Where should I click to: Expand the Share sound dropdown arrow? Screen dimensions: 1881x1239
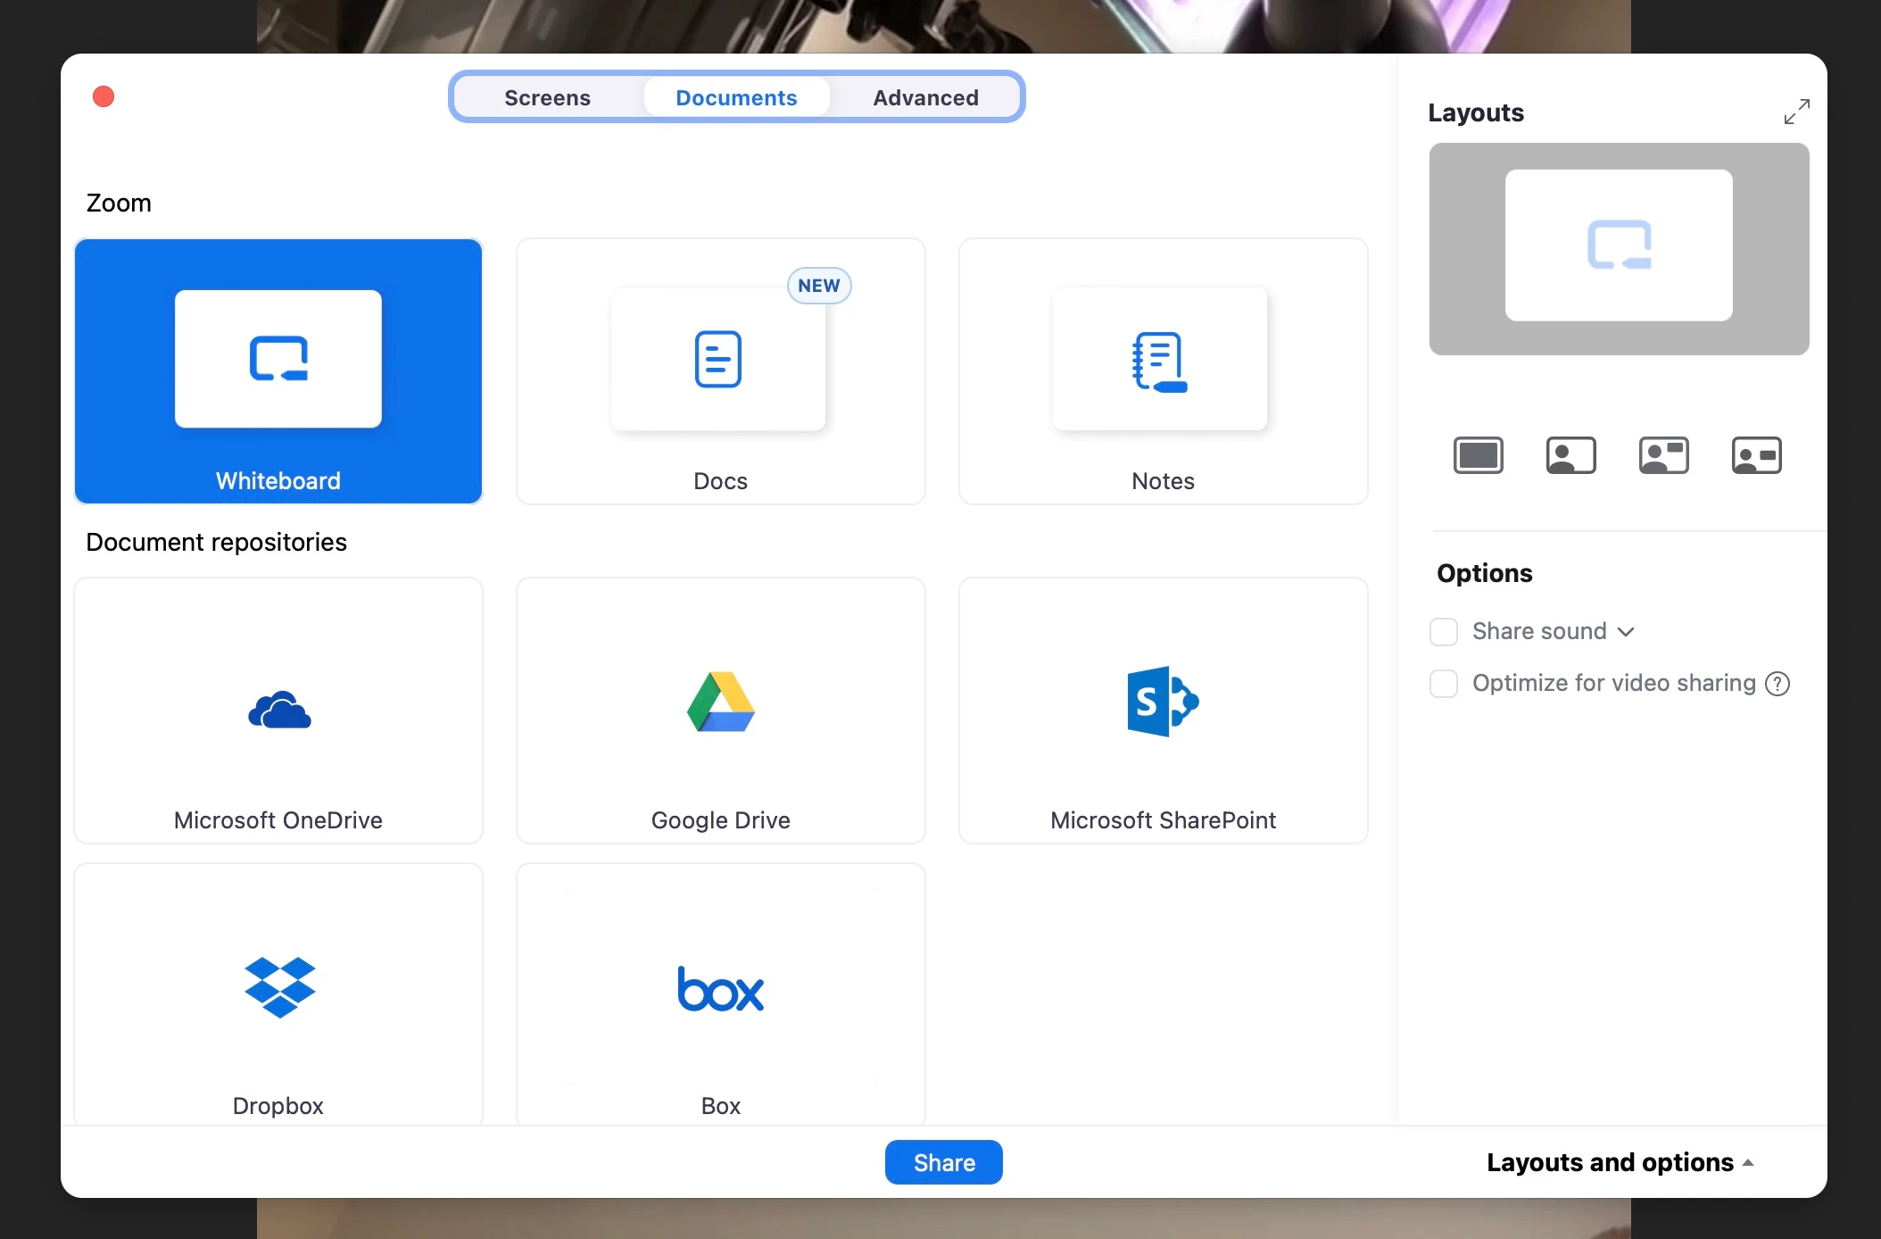1626,632
